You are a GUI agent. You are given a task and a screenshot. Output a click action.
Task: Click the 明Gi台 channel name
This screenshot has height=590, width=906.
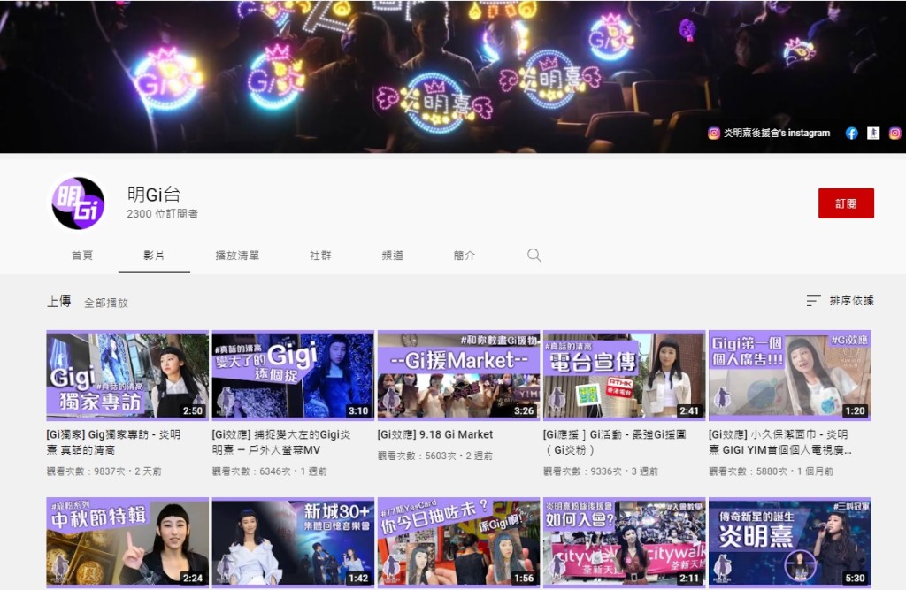tap(154, 195)
